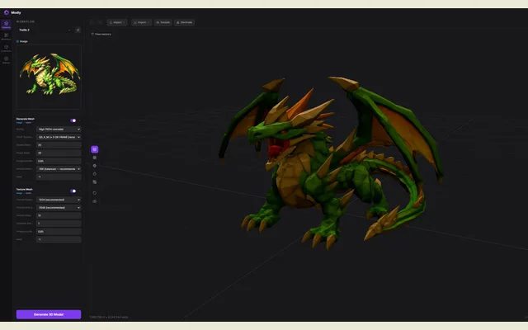Viewport: 528px width, 330px height.
Task: Click the Image node icon above the thumbnail
Action: pos(17,41)
